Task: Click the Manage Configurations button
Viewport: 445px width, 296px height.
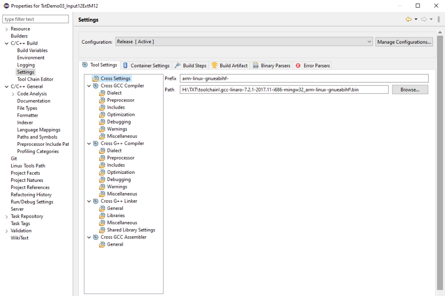Action: (x=404, y=41)
